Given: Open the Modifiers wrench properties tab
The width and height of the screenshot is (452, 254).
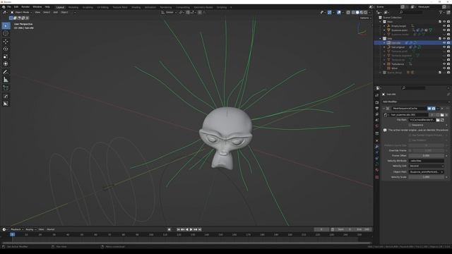Looking at the screenshot, I should click(376, 147).
